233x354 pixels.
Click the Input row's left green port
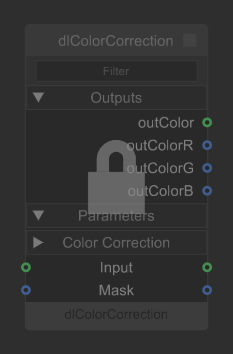click(26, 267)
